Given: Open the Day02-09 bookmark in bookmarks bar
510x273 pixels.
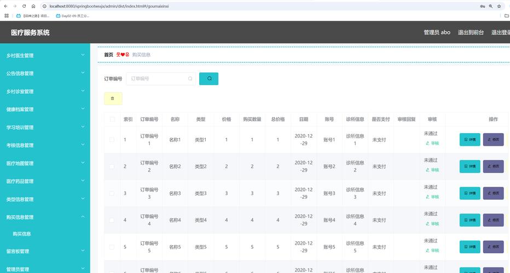Looking at the screenshot, I should click(72, 16).
